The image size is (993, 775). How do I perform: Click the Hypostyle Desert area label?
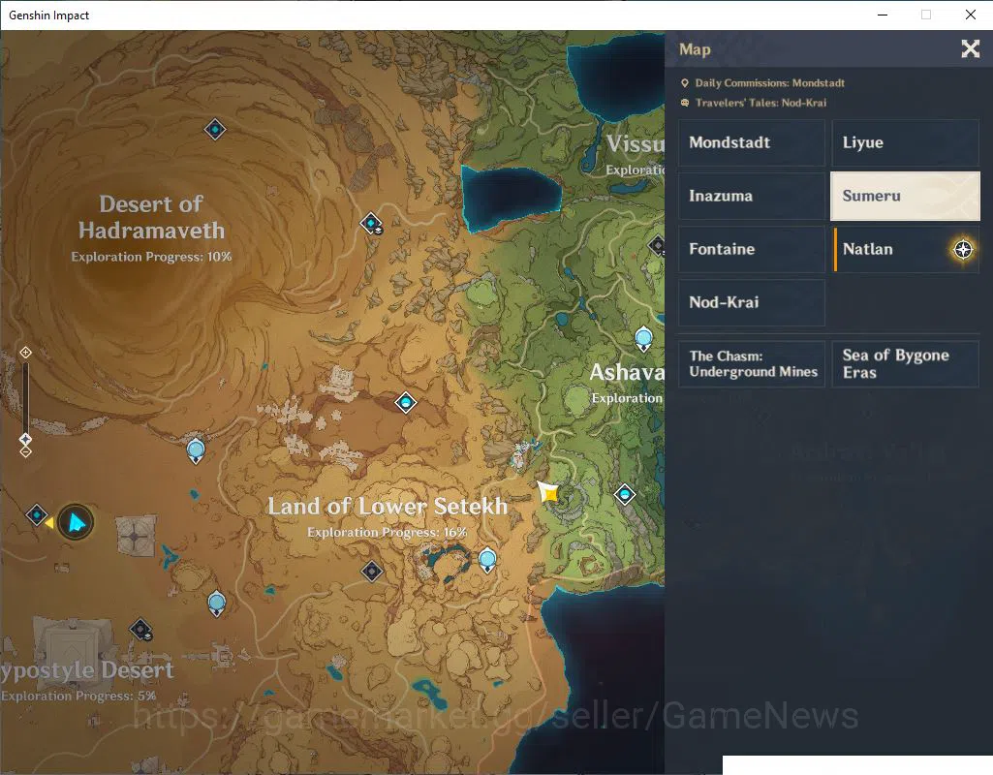[x=87, y=670]
